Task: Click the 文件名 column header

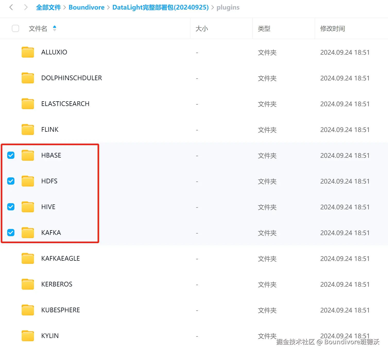Action: (x=38, y=28)
